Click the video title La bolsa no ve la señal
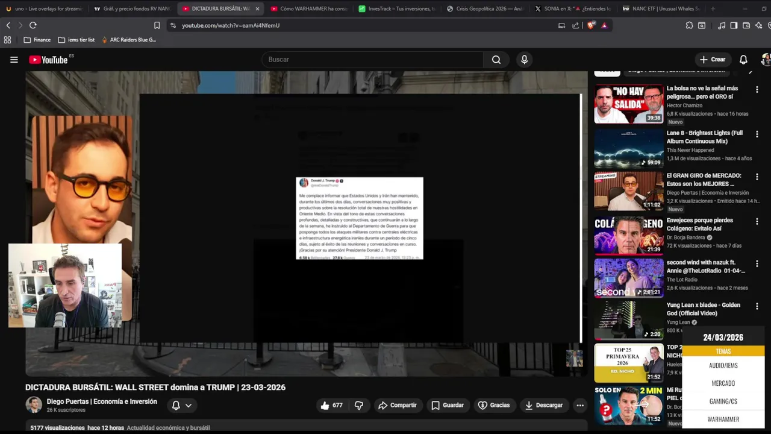This screenshot has width=771, height=434. 702,92
